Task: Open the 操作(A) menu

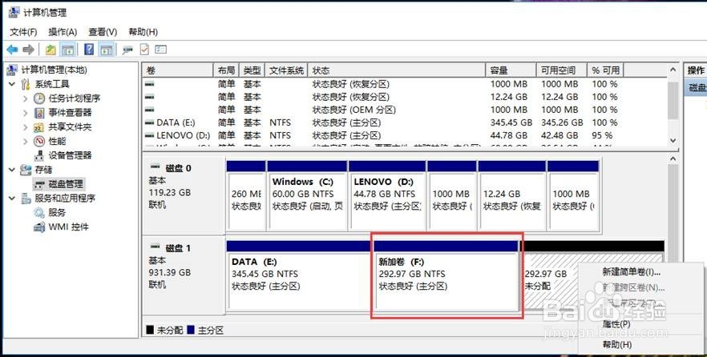Action: tap(63, 32)
